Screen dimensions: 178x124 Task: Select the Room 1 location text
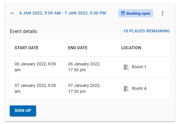pos(139,67)
